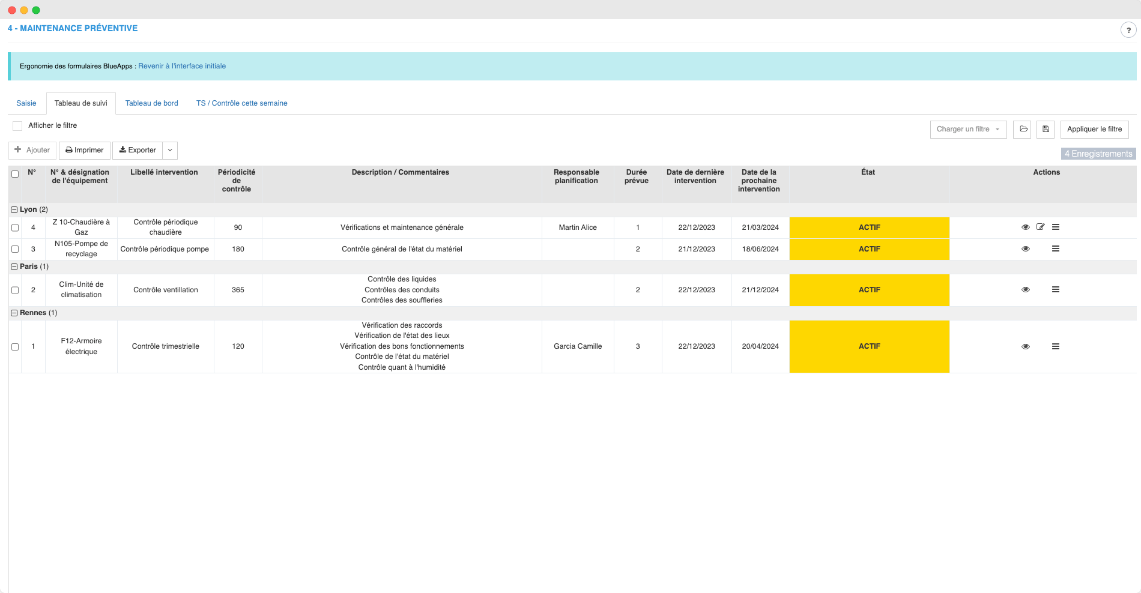
Task: Open the Tableau de bord tab
Action: (x=152, y=103)
